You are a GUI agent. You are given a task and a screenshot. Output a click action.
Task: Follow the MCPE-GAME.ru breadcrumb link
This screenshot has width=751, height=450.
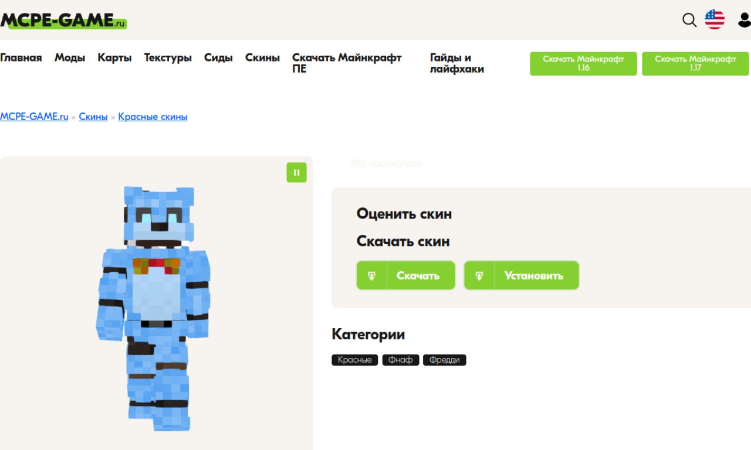pos(34,117)
